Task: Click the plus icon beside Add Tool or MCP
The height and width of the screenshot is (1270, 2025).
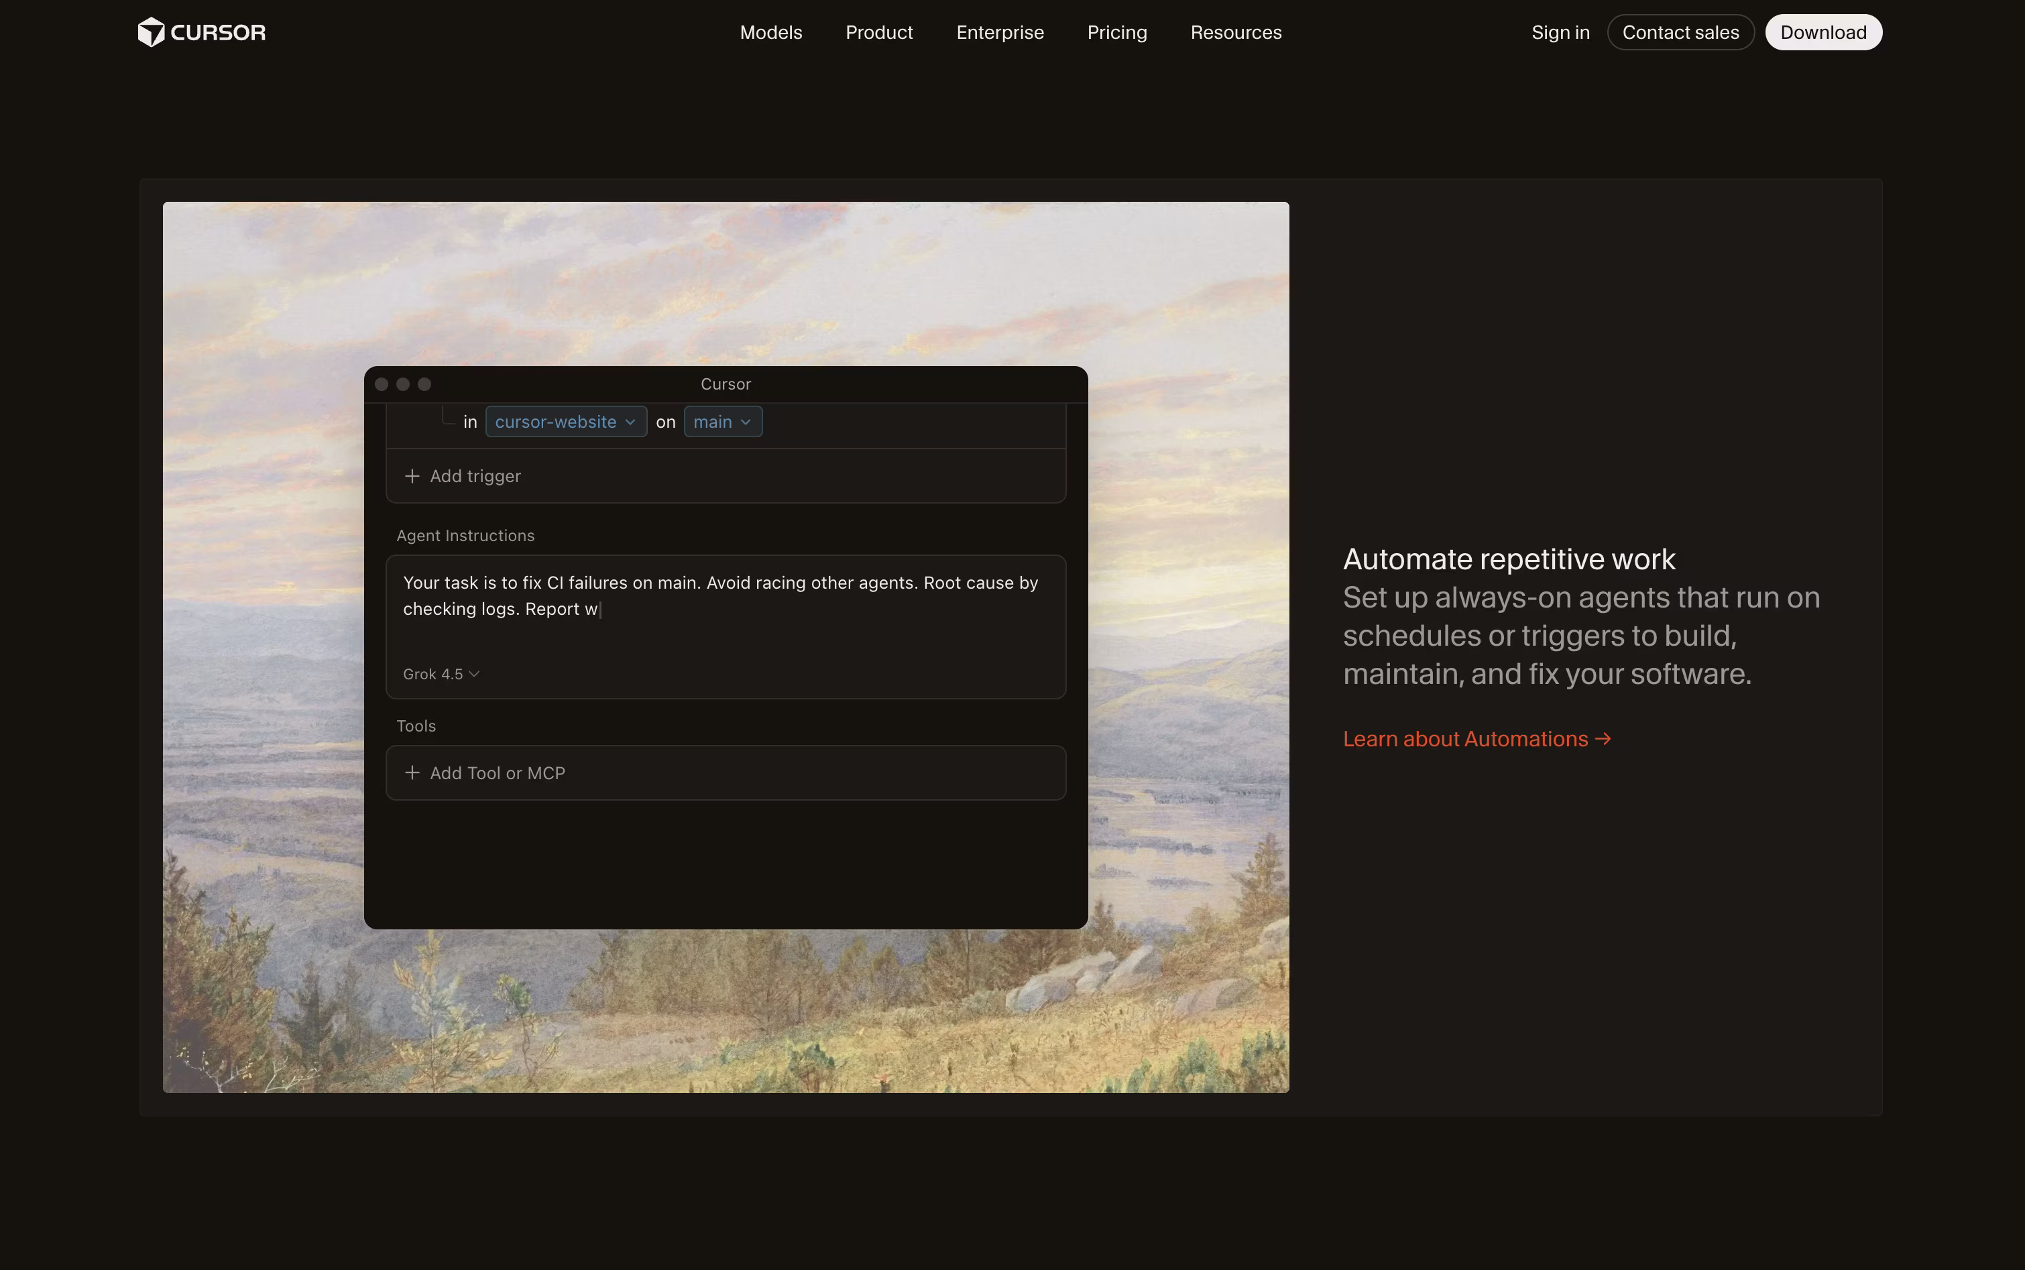Action: point(412,772)
